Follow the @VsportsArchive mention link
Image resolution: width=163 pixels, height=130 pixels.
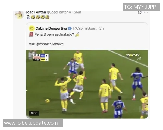pyautogui.click(x=50, y=44)
